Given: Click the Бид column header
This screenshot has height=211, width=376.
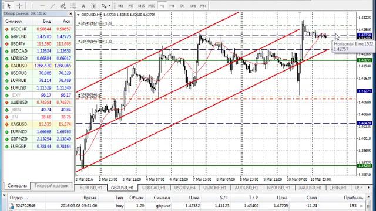Looking at the screenshot, I should point(47,21).
